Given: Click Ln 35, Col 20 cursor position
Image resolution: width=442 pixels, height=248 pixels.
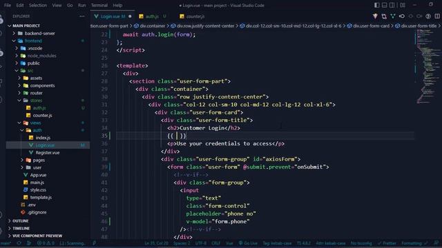Looking at the screenshot, I should click(157, 243).
